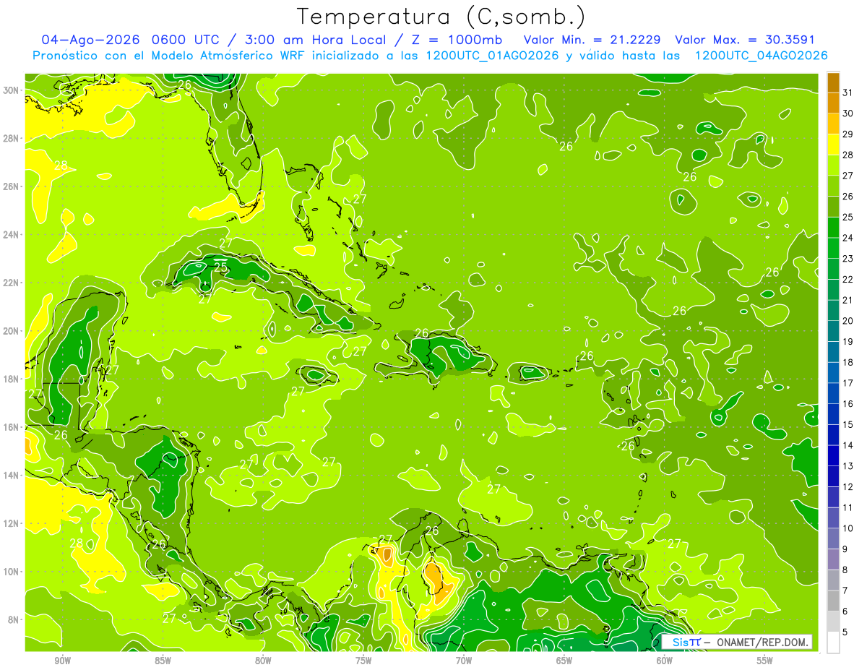Image resolution: width=867 pixels, height=670 pixels.
Task: Click the 22N latitude axis label
Action: click(11, 283)
